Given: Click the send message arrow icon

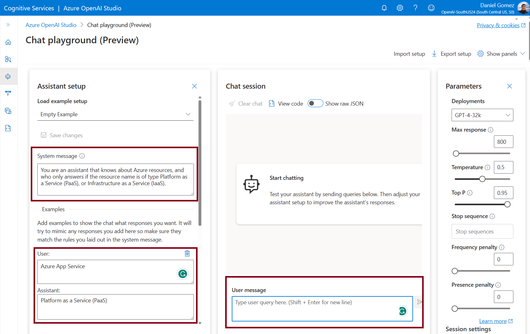Looking at the screenshot, I should tap(419, 302).
